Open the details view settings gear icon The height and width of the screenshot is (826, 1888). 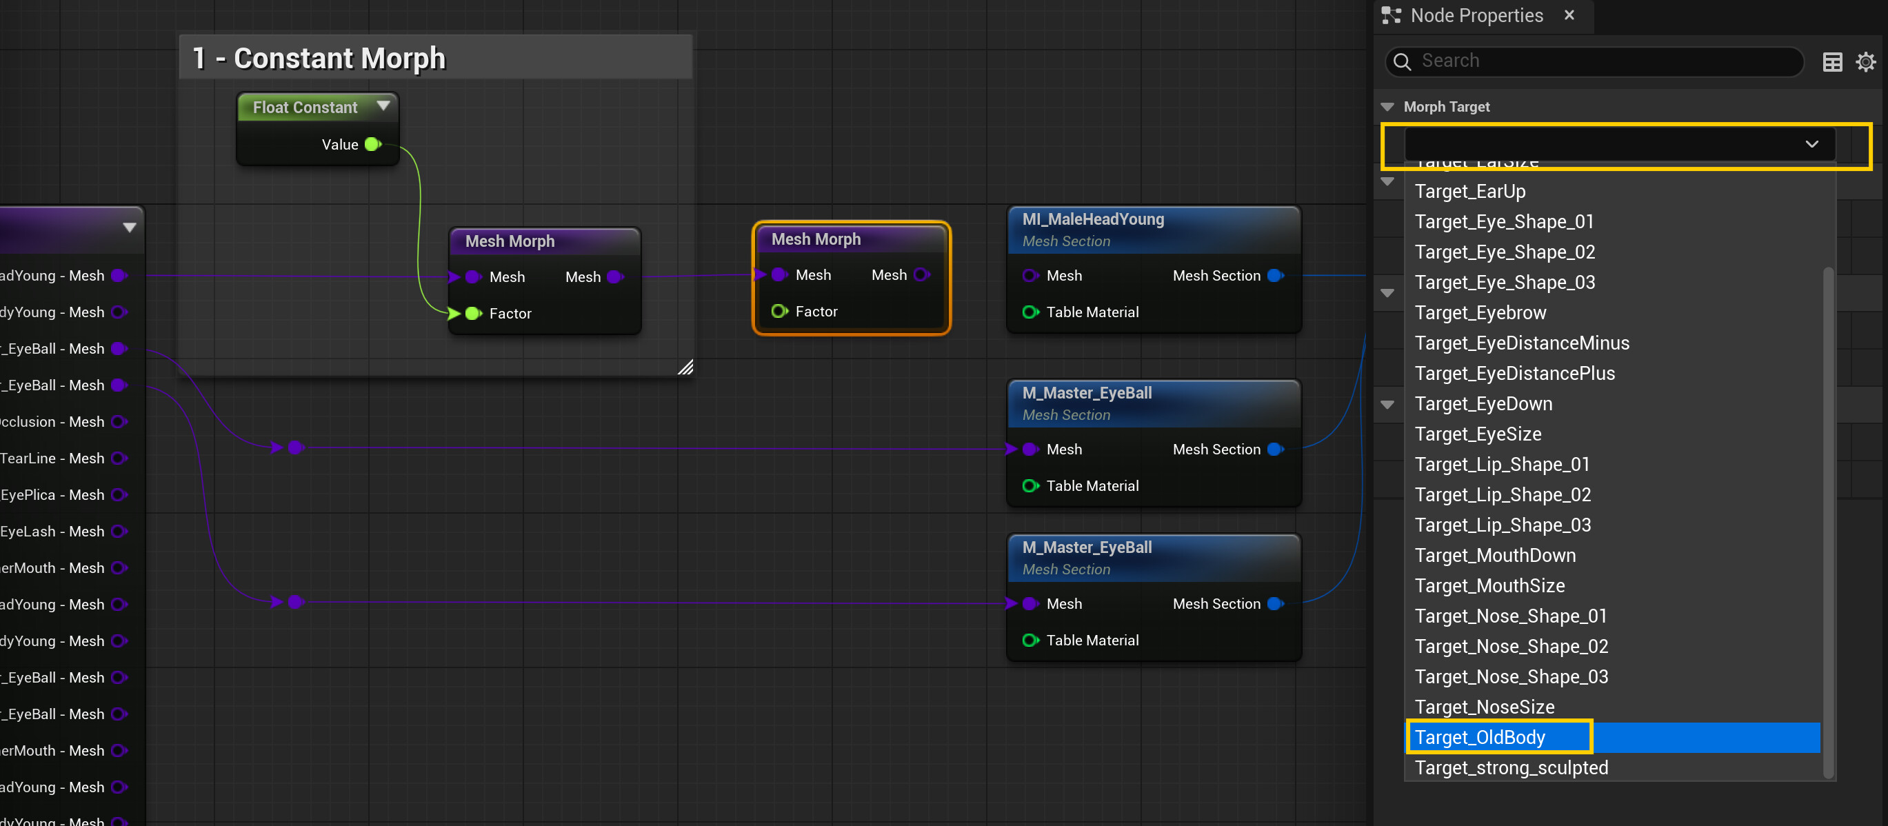pyautogui.click(x=1865, y=61)
